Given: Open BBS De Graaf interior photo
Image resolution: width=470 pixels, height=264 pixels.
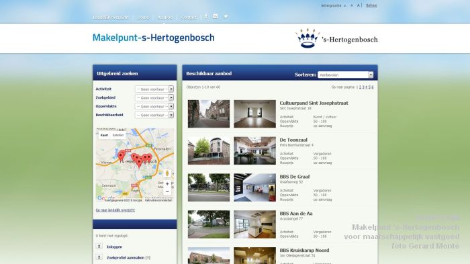Looking at the screenshot, I should [254, 187].
